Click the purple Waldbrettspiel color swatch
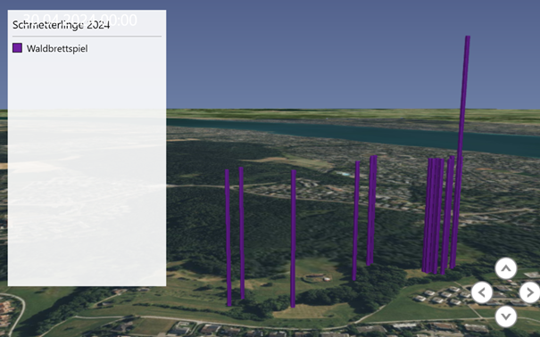Screen dimensions: 540x337 [x=17, y=48]
